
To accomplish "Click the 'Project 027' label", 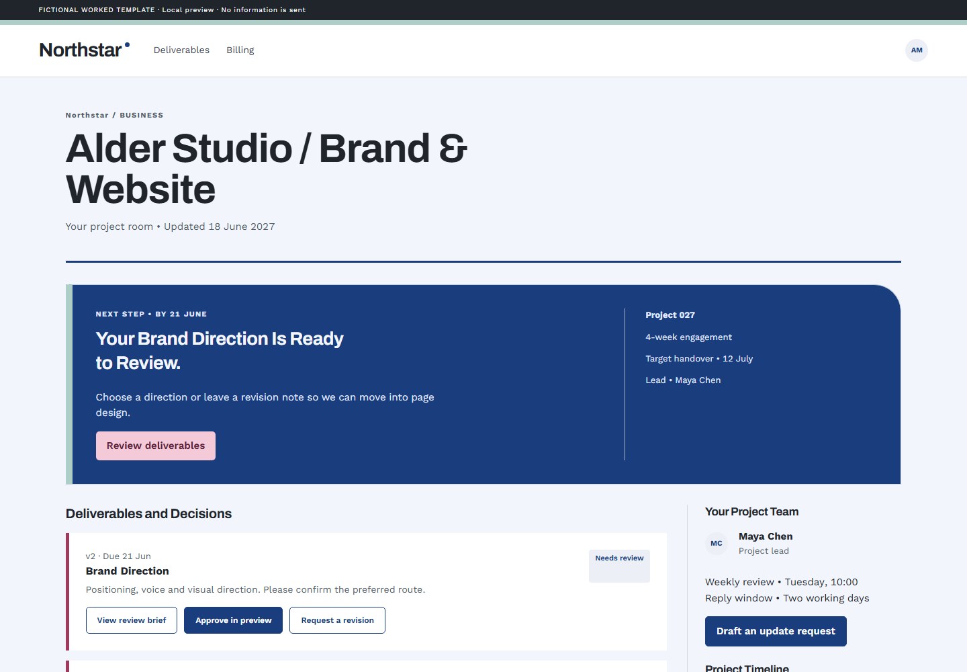I will 670,314.
